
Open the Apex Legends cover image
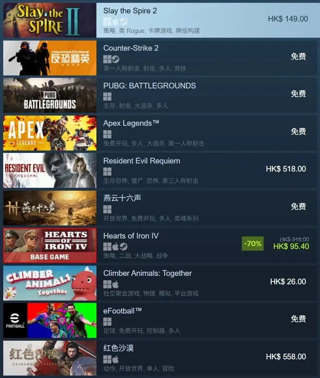click(x=49, y=133)
